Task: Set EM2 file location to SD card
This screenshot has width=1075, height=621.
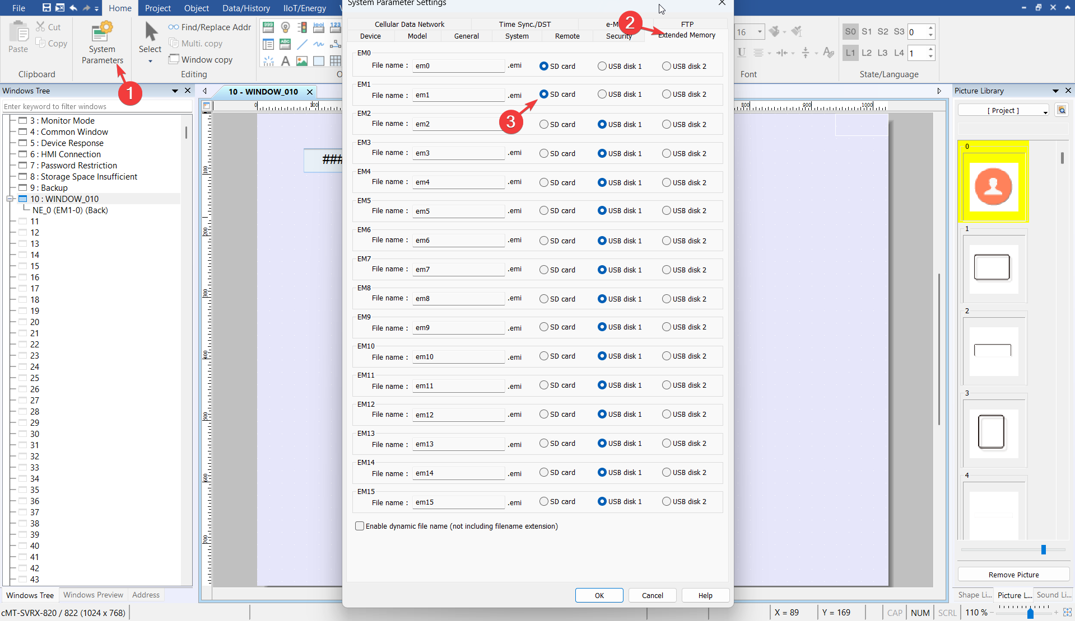Action: point(543,124)
